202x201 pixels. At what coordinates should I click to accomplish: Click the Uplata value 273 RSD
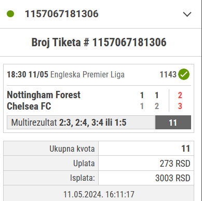click(175, 164)
